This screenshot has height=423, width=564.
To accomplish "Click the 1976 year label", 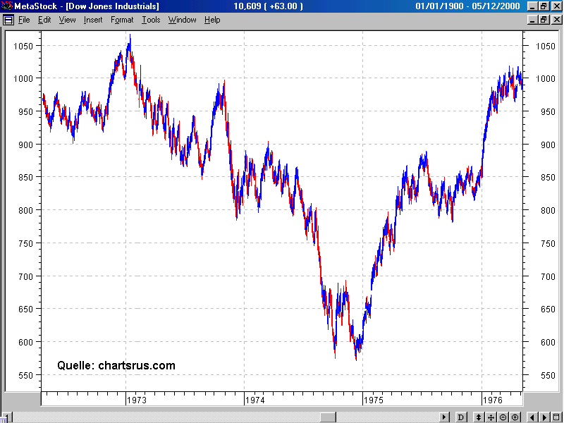I will tap(492, 400).
